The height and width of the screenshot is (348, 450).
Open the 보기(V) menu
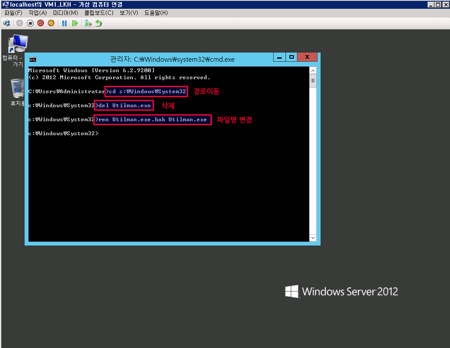pyautogui.click(x=129, y=13)
